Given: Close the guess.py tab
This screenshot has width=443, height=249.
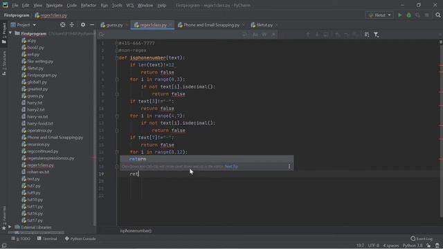Looking at the screenshot, I should point(127,25).
